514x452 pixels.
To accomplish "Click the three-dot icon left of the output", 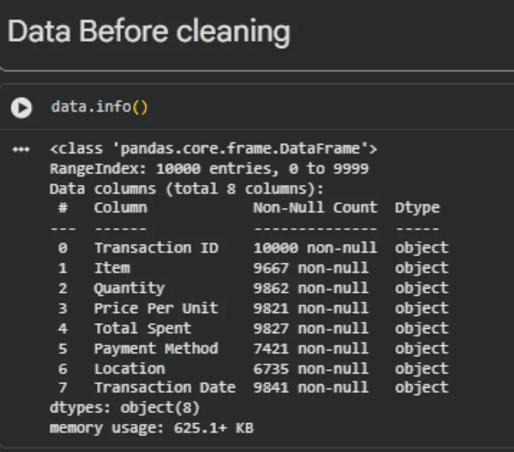I will coord(21,148).
